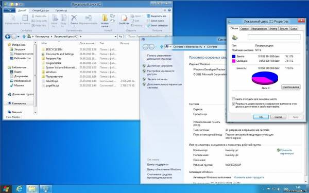Switch to the Сервис properties tab

(245, 29)
